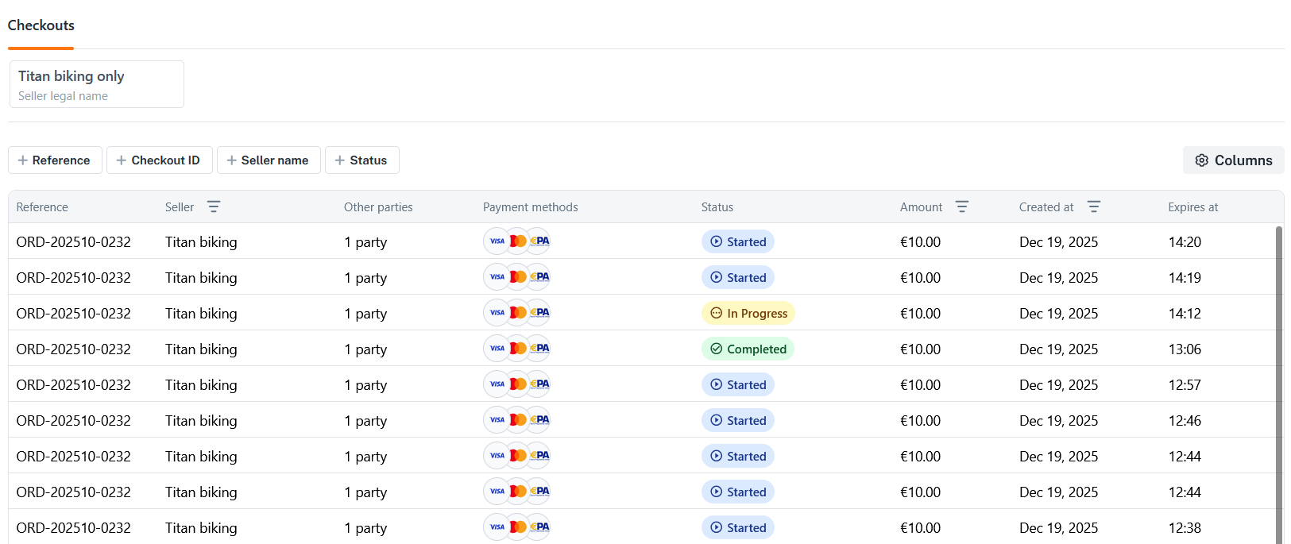Viewport: 1291px width, 544px height.
Task: Click Started badge in the 14:20 row
Action: [737, 241]
